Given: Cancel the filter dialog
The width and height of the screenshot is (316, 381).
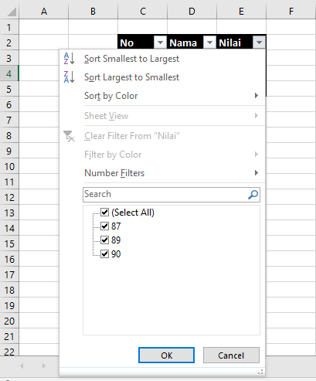Looking at the screenshot, I should pyautogui.click(x=231, y=355).
